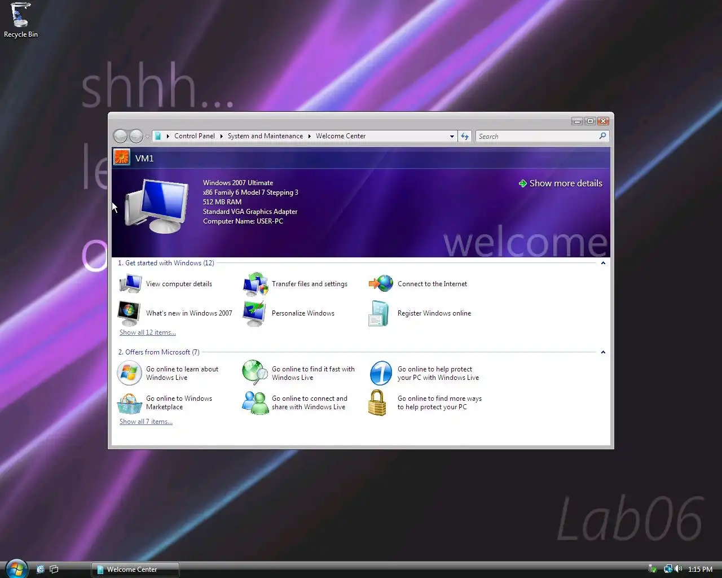Click the find it fast magnifier icon
Screen dimensions: 722x578
pyautogui.click(x=255, y=373)
